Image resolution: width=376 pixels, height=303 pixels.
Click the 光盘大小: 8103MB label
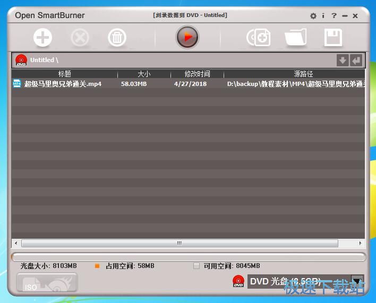pos(49,266)
